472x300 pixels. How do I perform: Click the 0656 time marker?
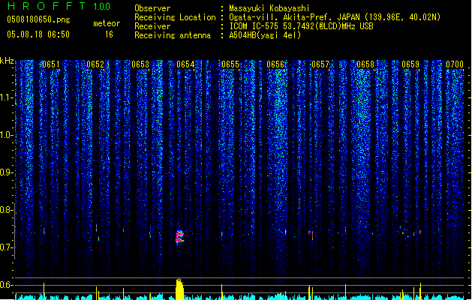click(275, 64)
